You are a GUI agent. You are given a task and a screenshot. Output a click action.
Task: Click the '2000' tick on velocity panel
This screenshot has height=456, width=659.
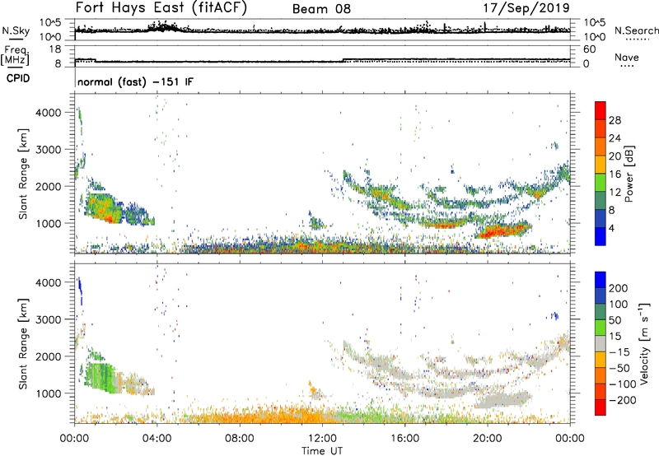49,356
